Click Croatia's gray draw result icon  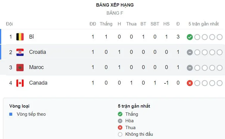pos(189,52)
